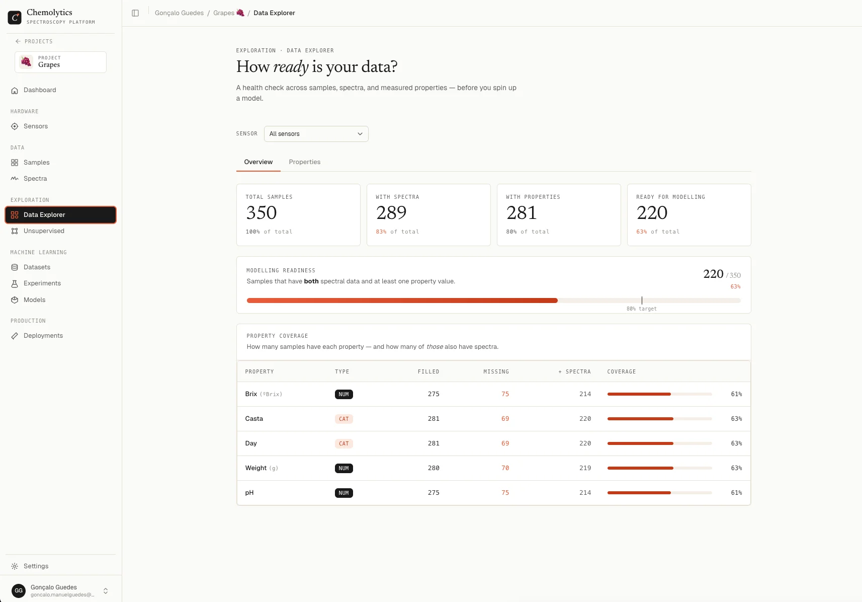Click the Deployments rocket icon
The width and height of the screenshot is (862, 602).
(15, 336)
